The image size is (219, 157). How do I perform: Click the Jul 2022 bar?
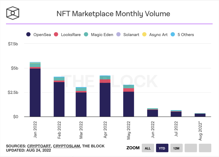click(x=176, y=113)
